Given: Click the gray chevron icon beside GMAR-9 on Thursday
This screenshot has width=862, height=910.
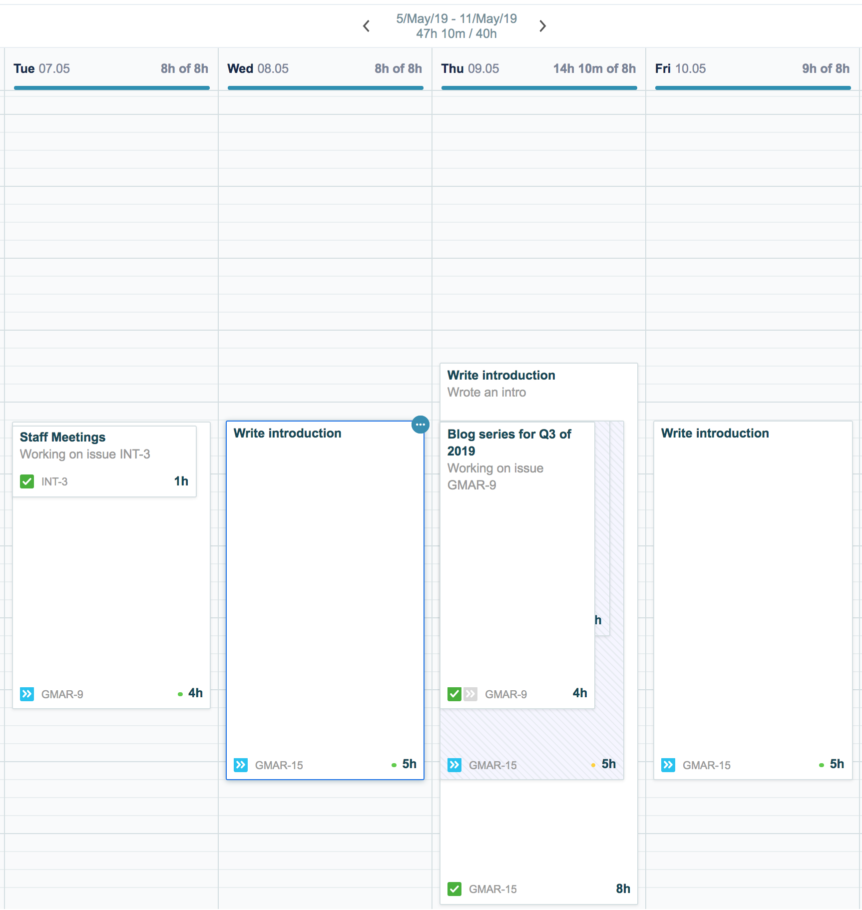Looking at the screenshot, I should (470, 694).
